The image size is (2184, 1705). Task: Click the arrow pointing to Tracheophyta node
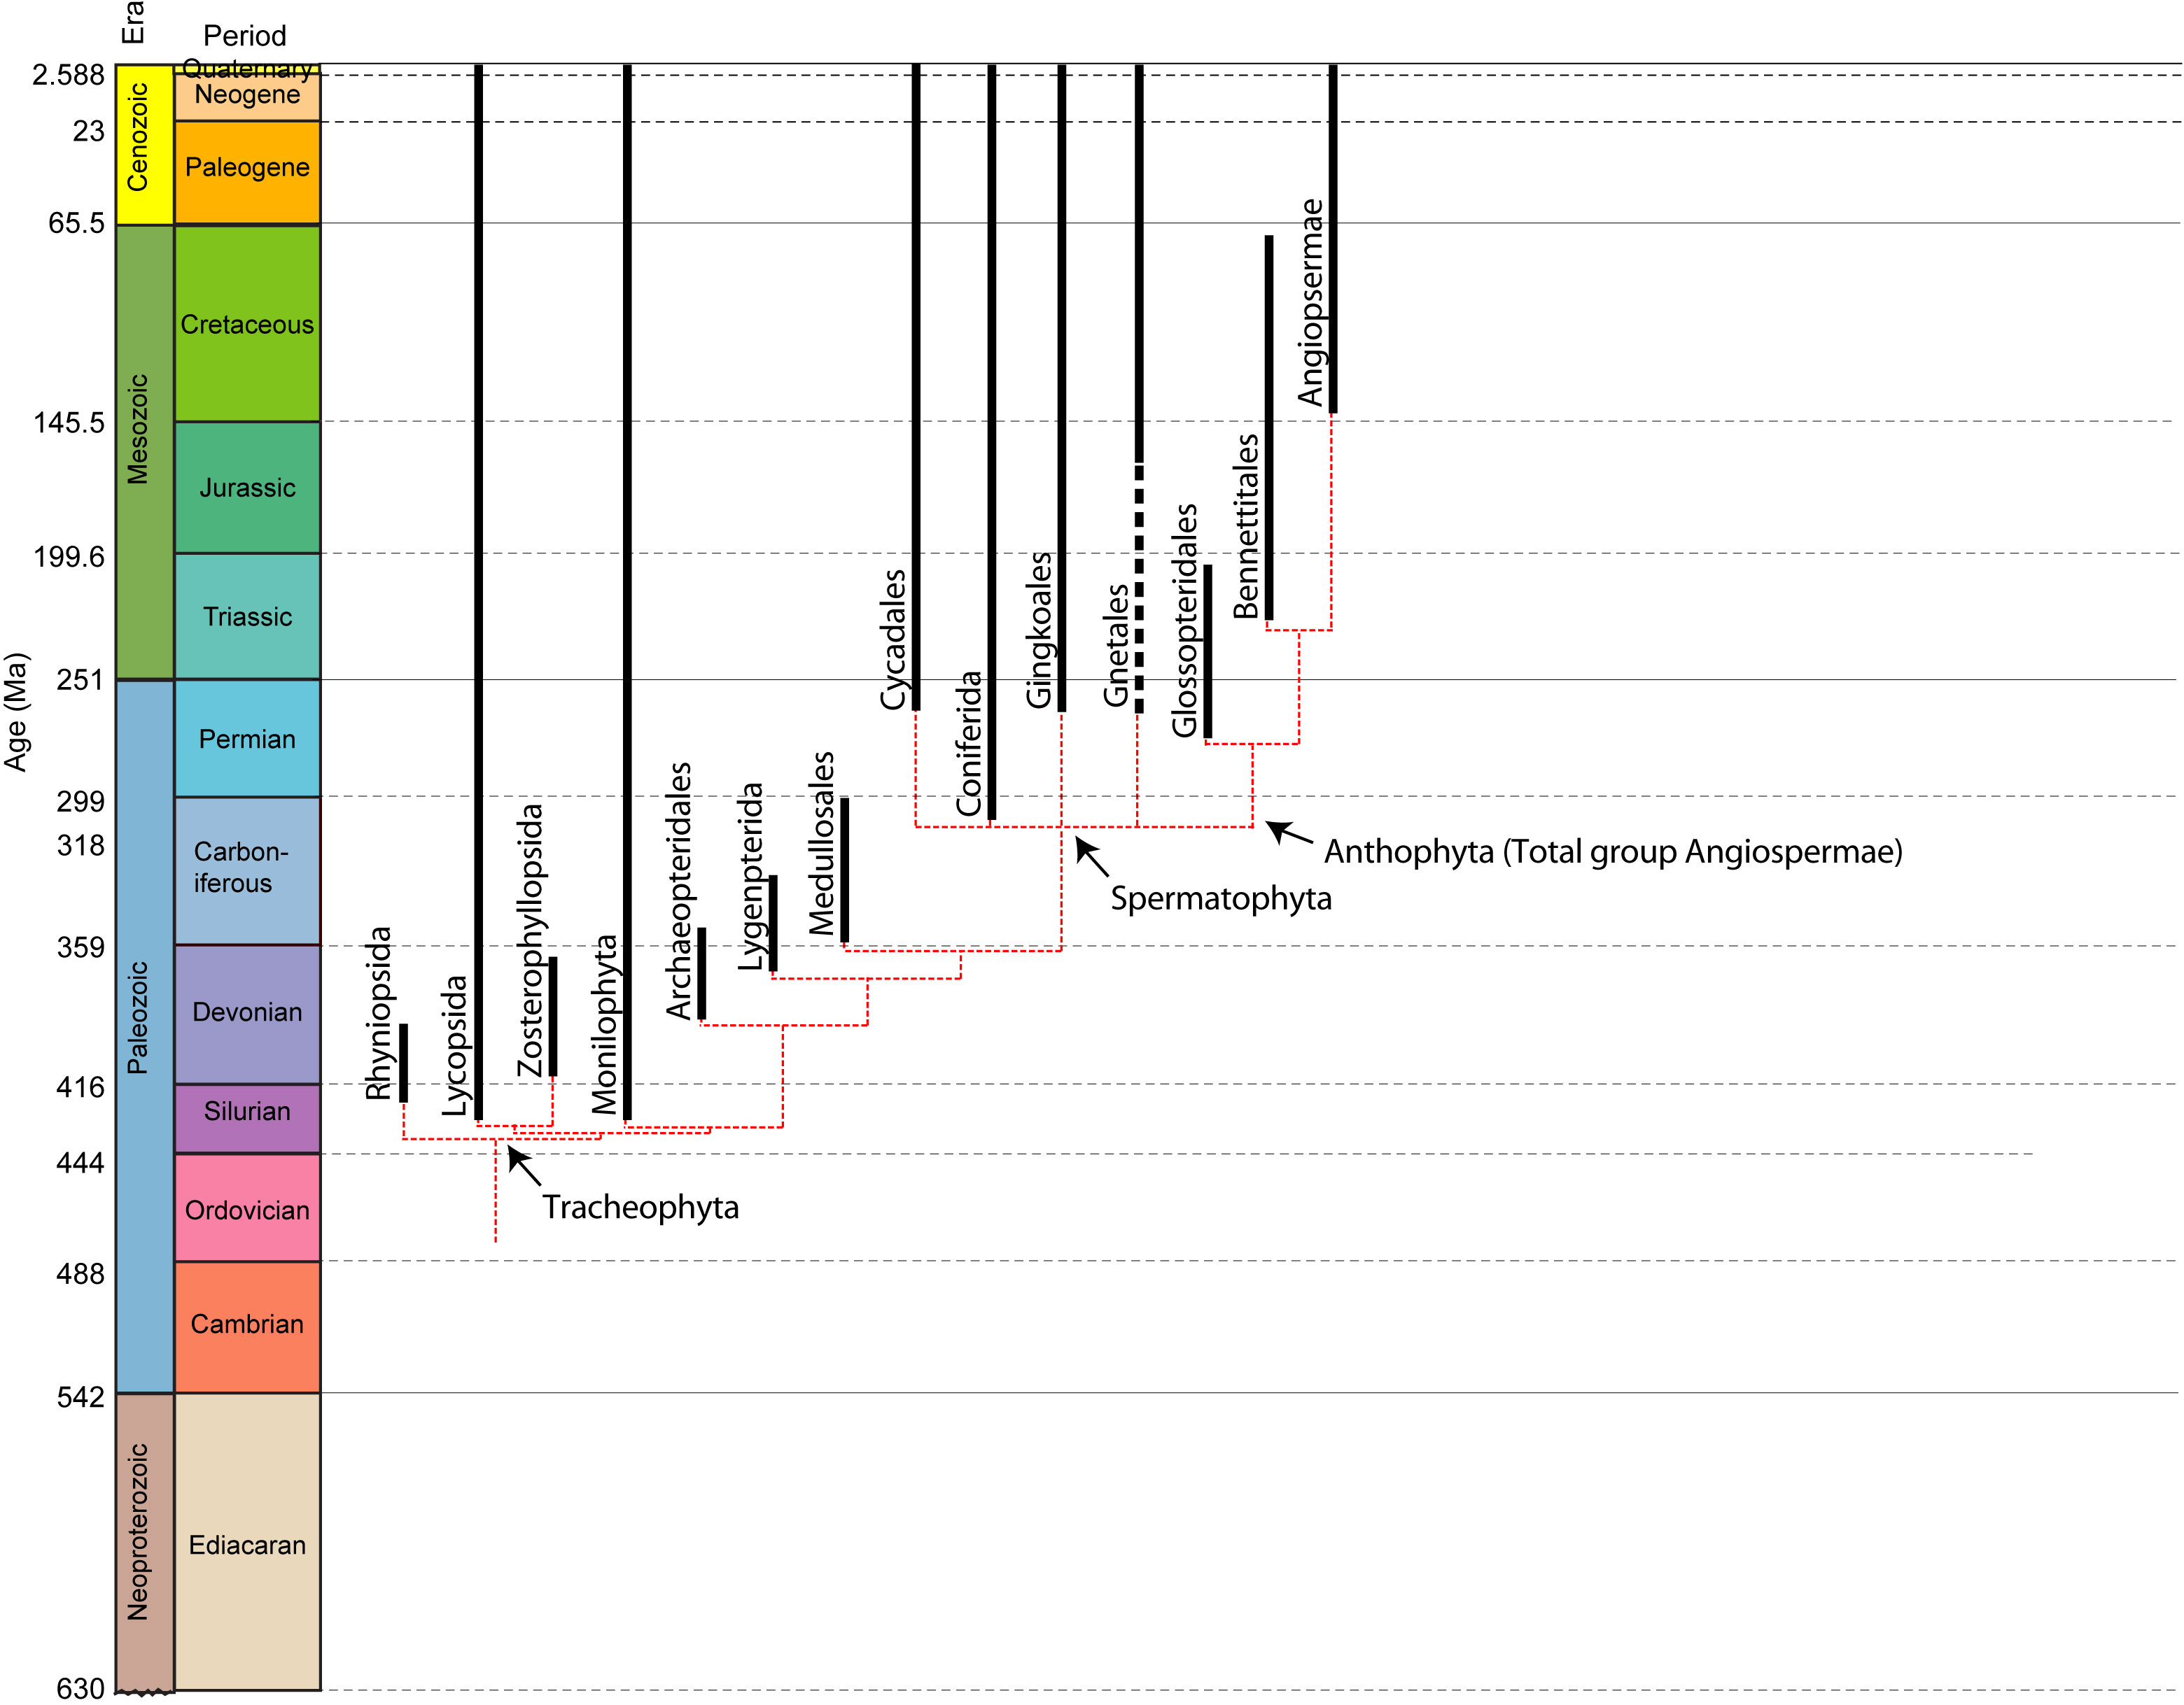click(x=523, y=1166)
